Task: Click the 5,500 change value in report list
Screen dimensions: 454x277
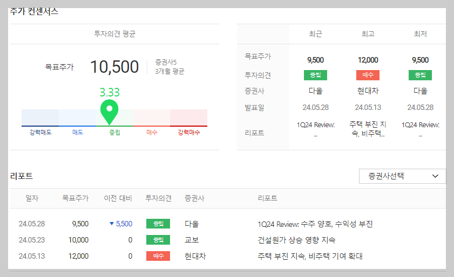Action: coord(124,224)
